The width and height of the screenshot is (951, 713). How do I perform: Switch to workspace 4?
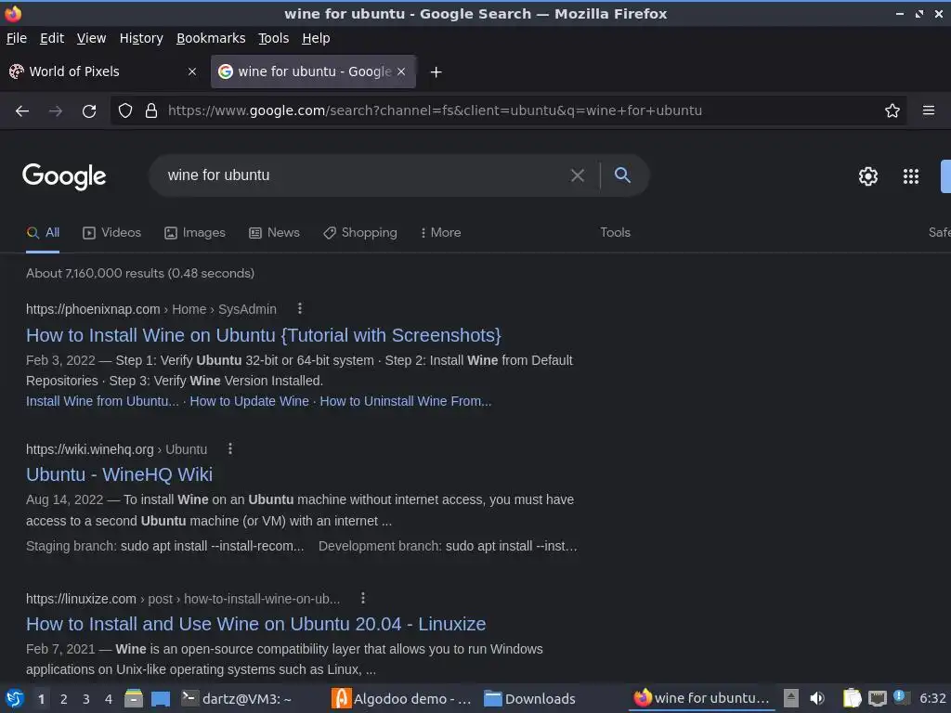(108, 699)
